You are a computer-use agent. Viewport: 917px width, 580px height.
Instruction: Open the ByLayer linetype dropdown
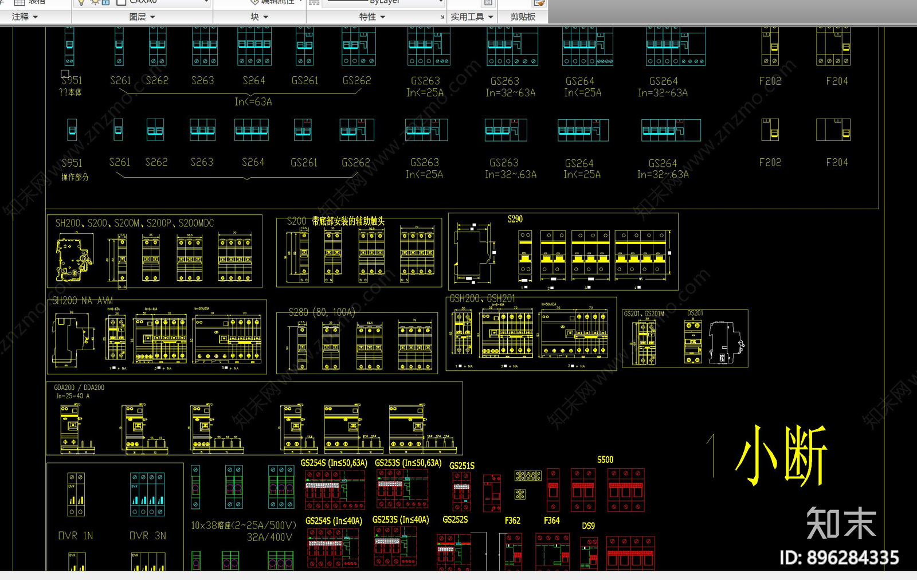440,2
